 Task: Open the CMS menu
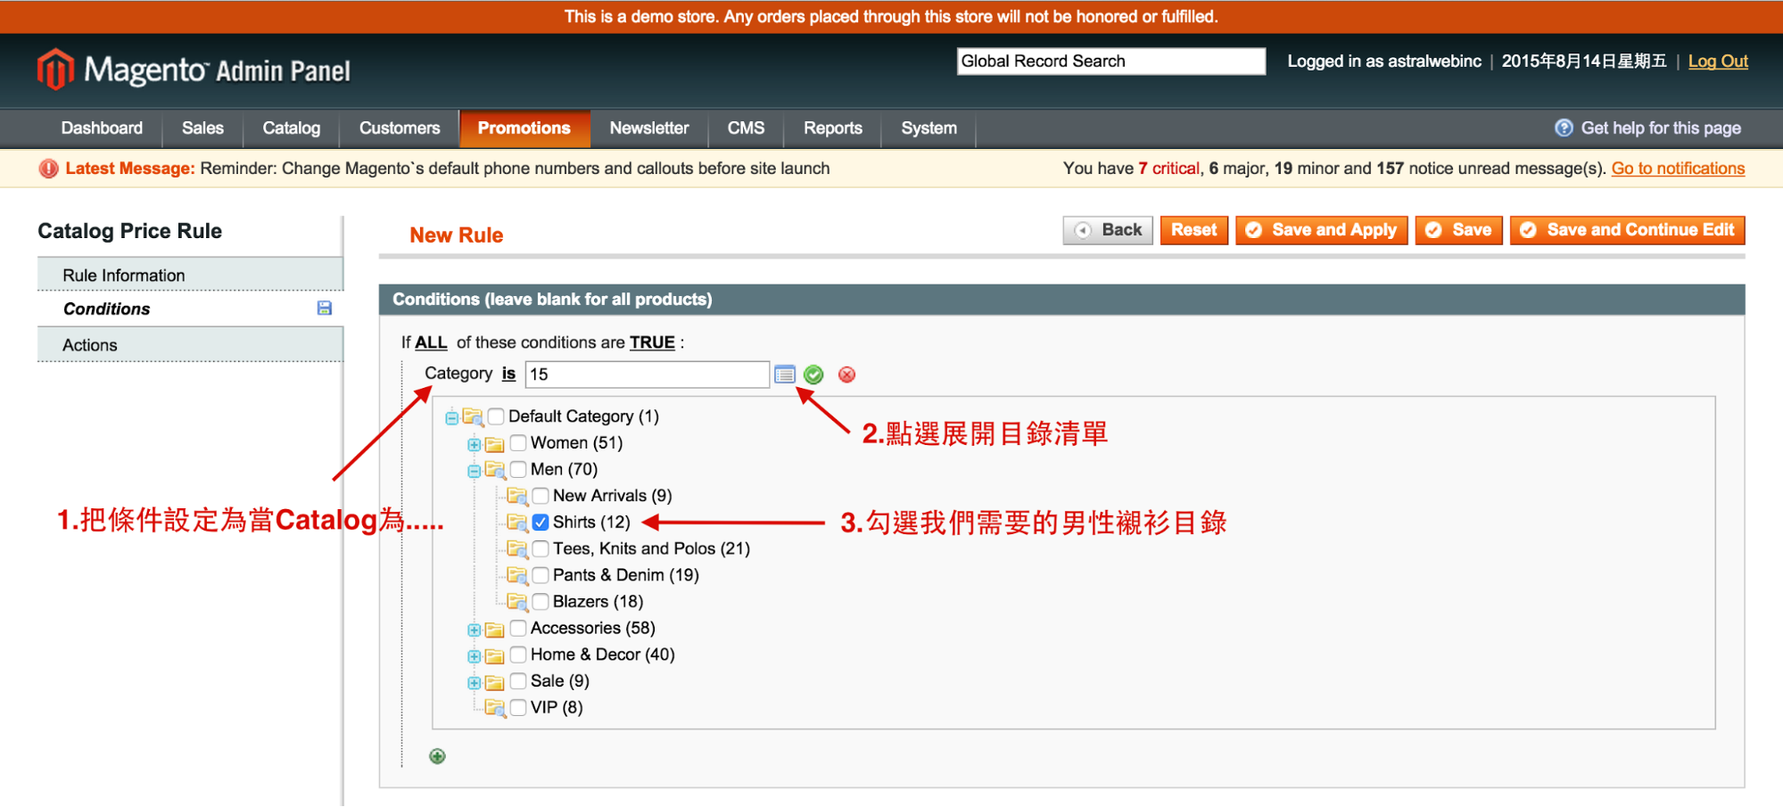pos(746,128)
